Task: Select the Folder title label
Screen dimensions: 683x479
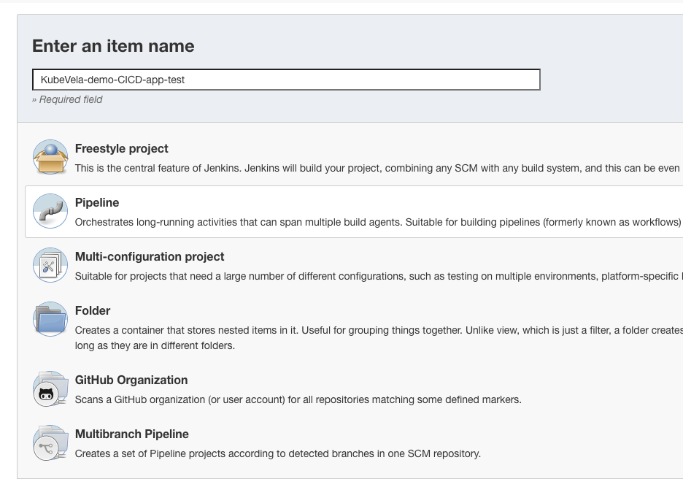Action: coord(93,311)
